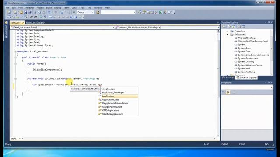
Task: Pin the Properties panel
Action: click(x=269, y=82)
